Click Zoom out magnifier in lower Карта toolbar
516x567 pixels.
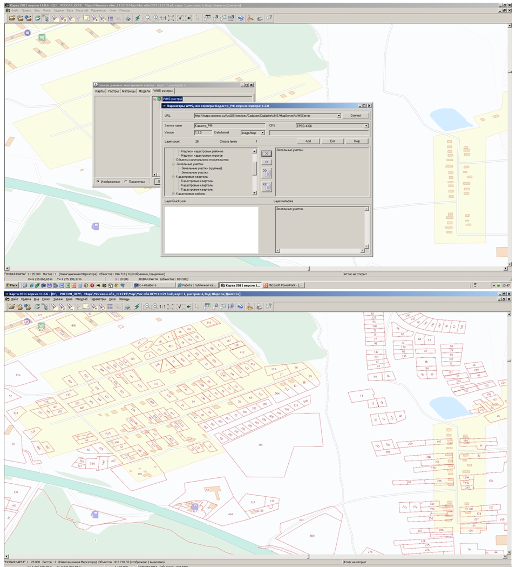147,306
